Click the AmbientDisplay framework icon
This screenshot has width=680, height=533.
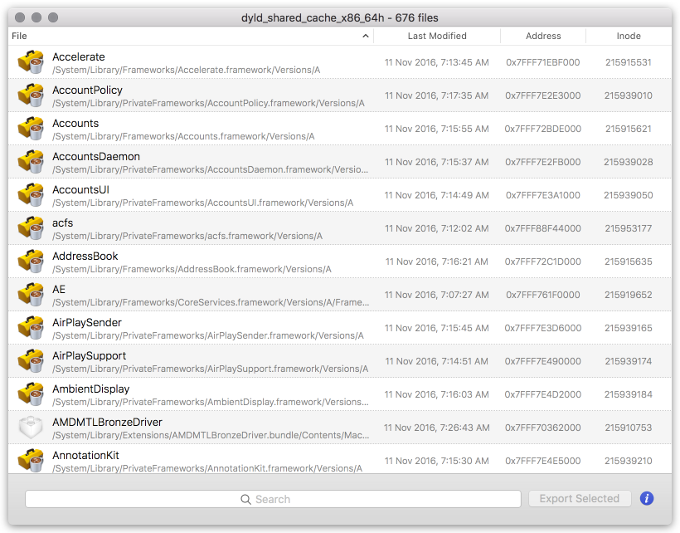[x=30, y=394]
